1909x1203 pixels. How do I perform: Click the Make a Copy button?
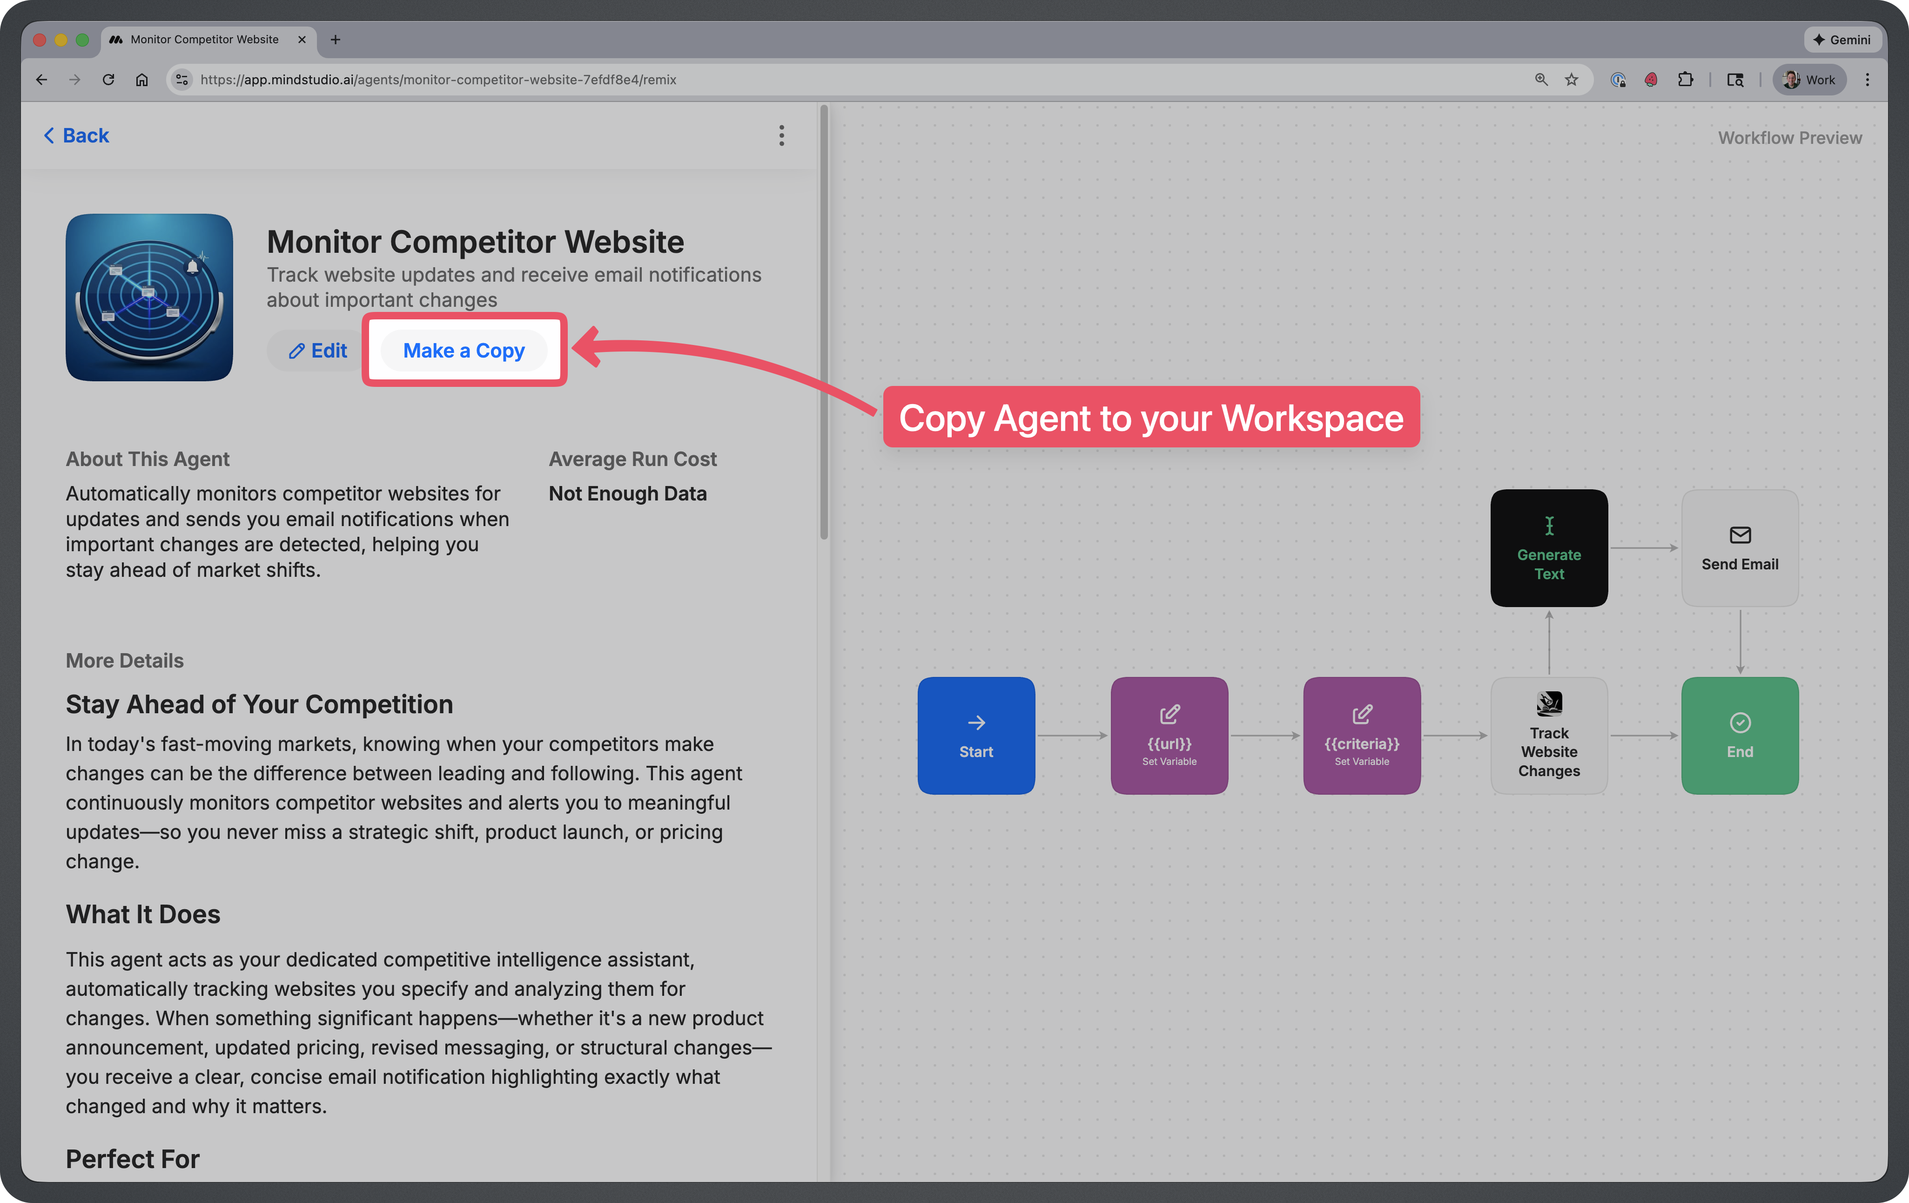coord(464,350)
